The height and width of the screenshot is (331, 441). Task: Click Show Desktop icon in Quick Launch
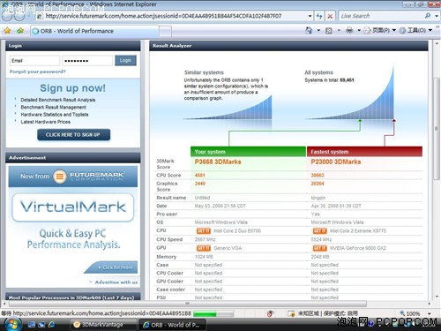[32, 324]
